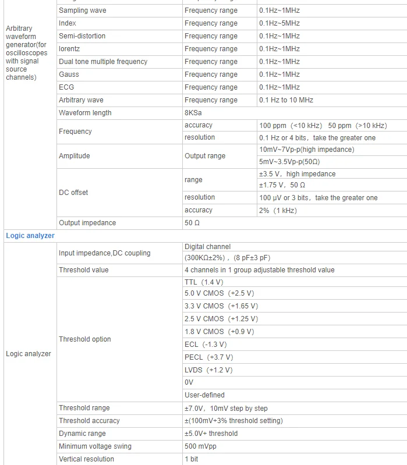
Task: Click Dual tone multiple frequency cell
Action: pos(103,62)
